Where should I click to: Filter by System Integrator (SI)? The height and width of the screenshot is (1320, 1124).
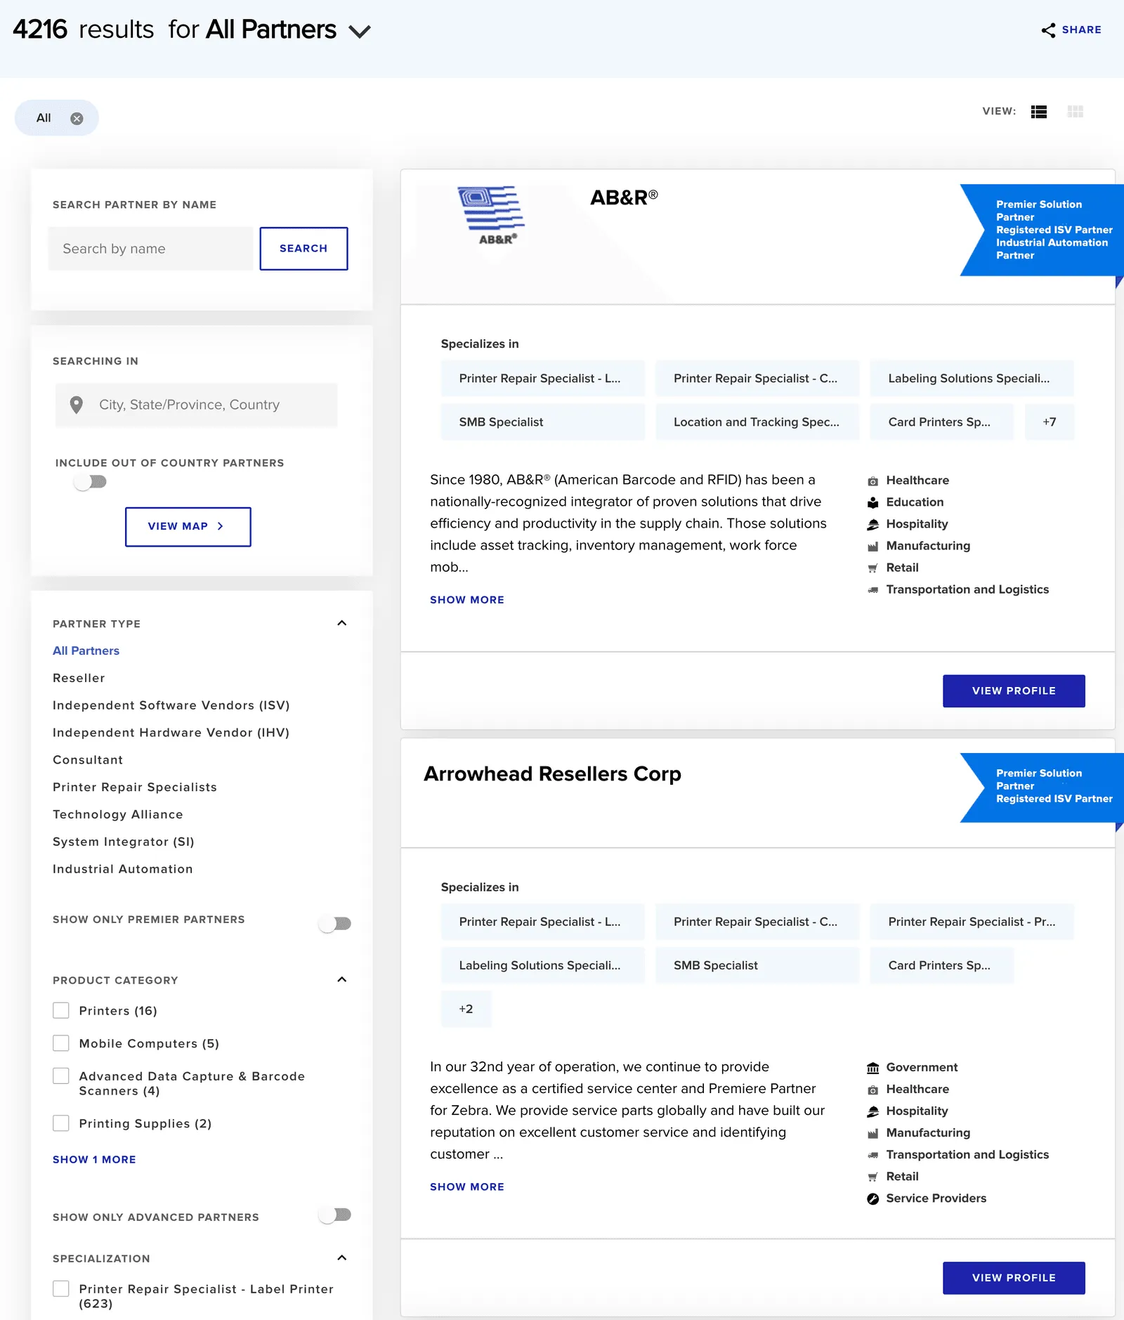(124, 843)
